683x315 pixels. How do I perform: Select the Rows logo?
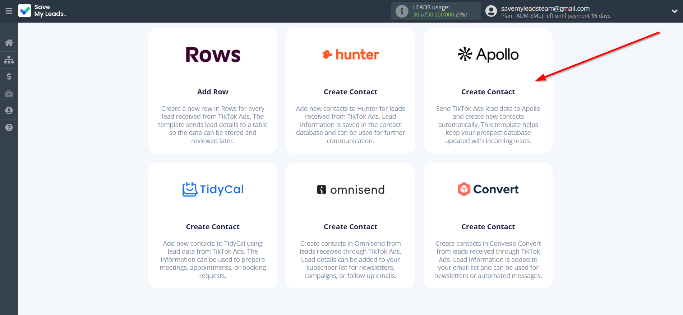tap(213, 55)
